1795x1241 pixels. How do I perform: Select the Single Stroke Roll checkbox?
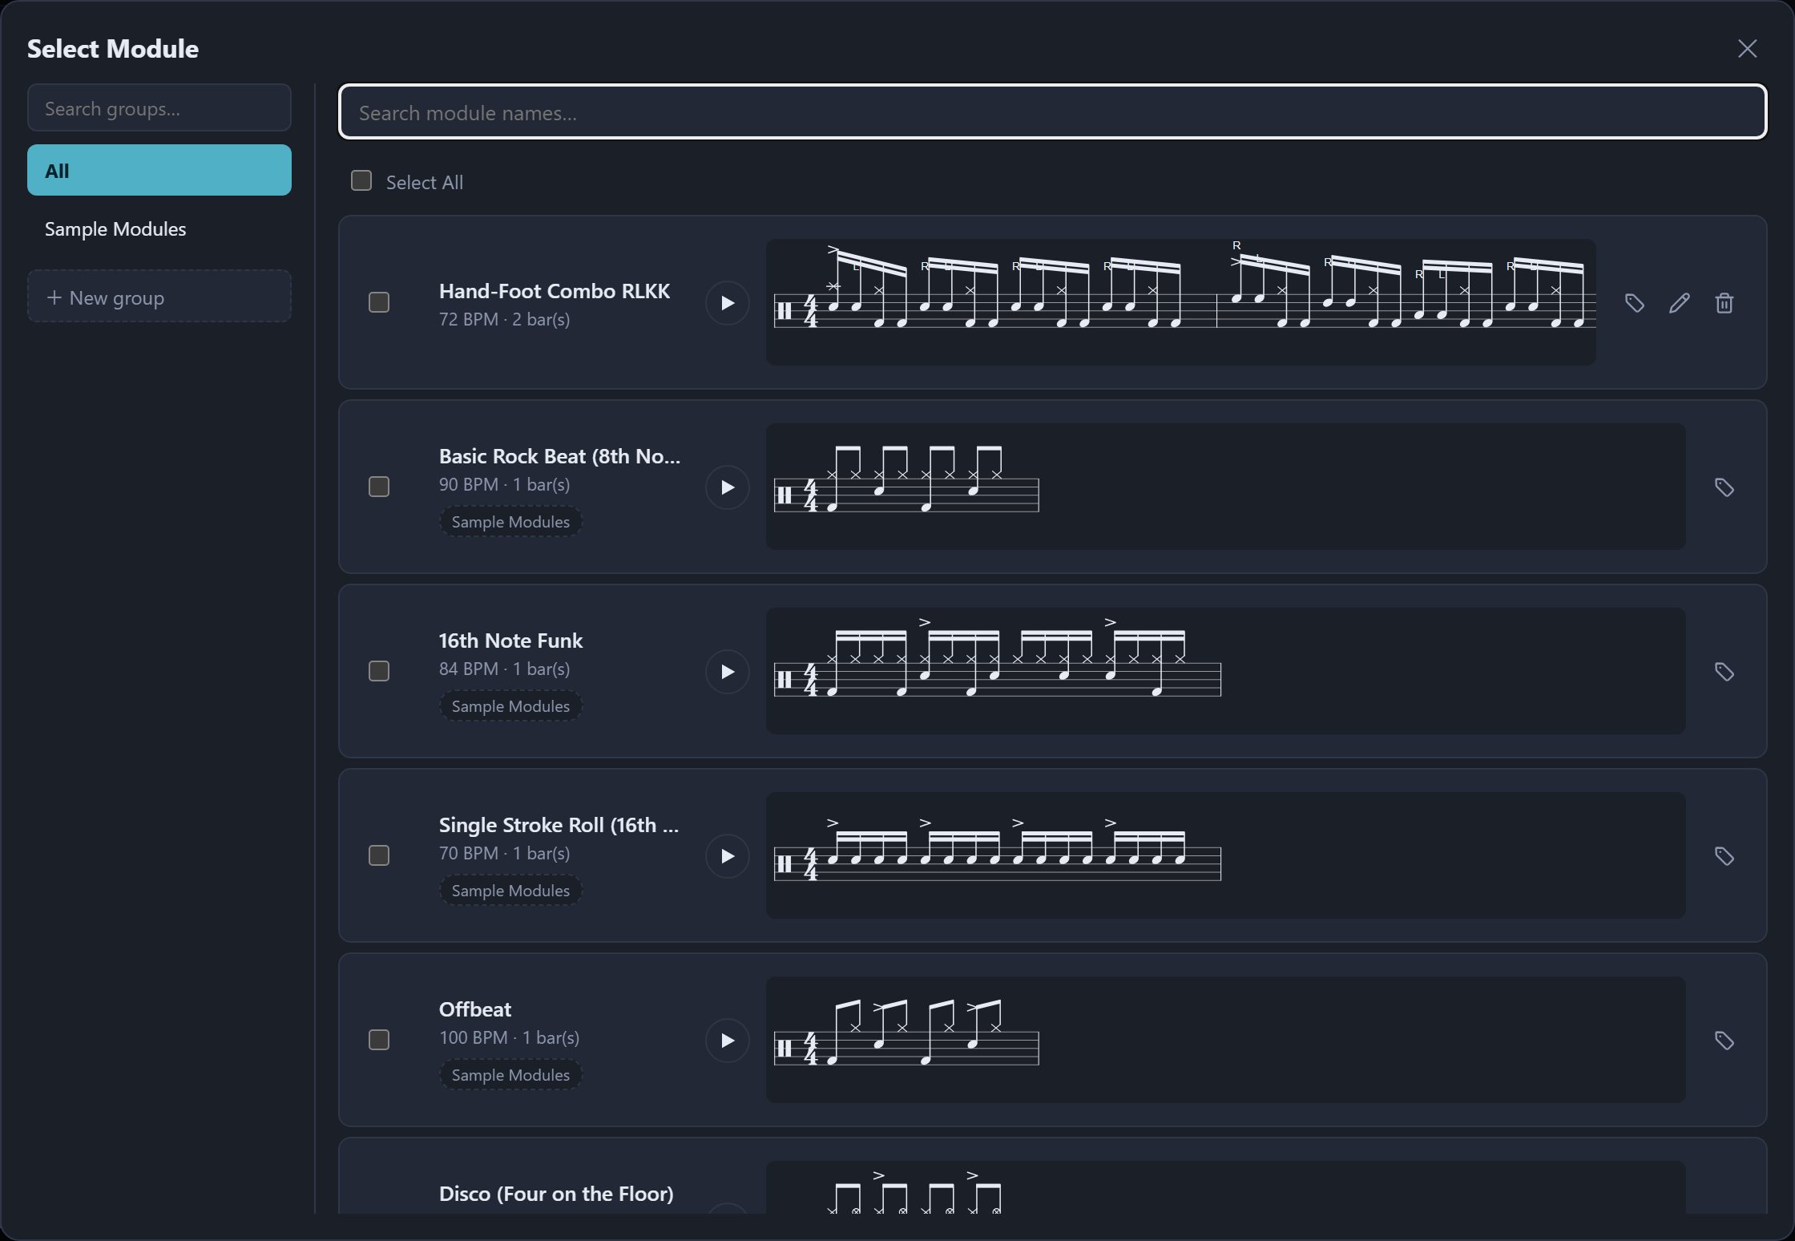point(379,855)
